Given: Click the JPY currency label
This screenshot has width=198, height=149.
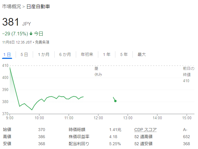Looking at the screenshot, I should pyautogui.click(x=27, y=24).
